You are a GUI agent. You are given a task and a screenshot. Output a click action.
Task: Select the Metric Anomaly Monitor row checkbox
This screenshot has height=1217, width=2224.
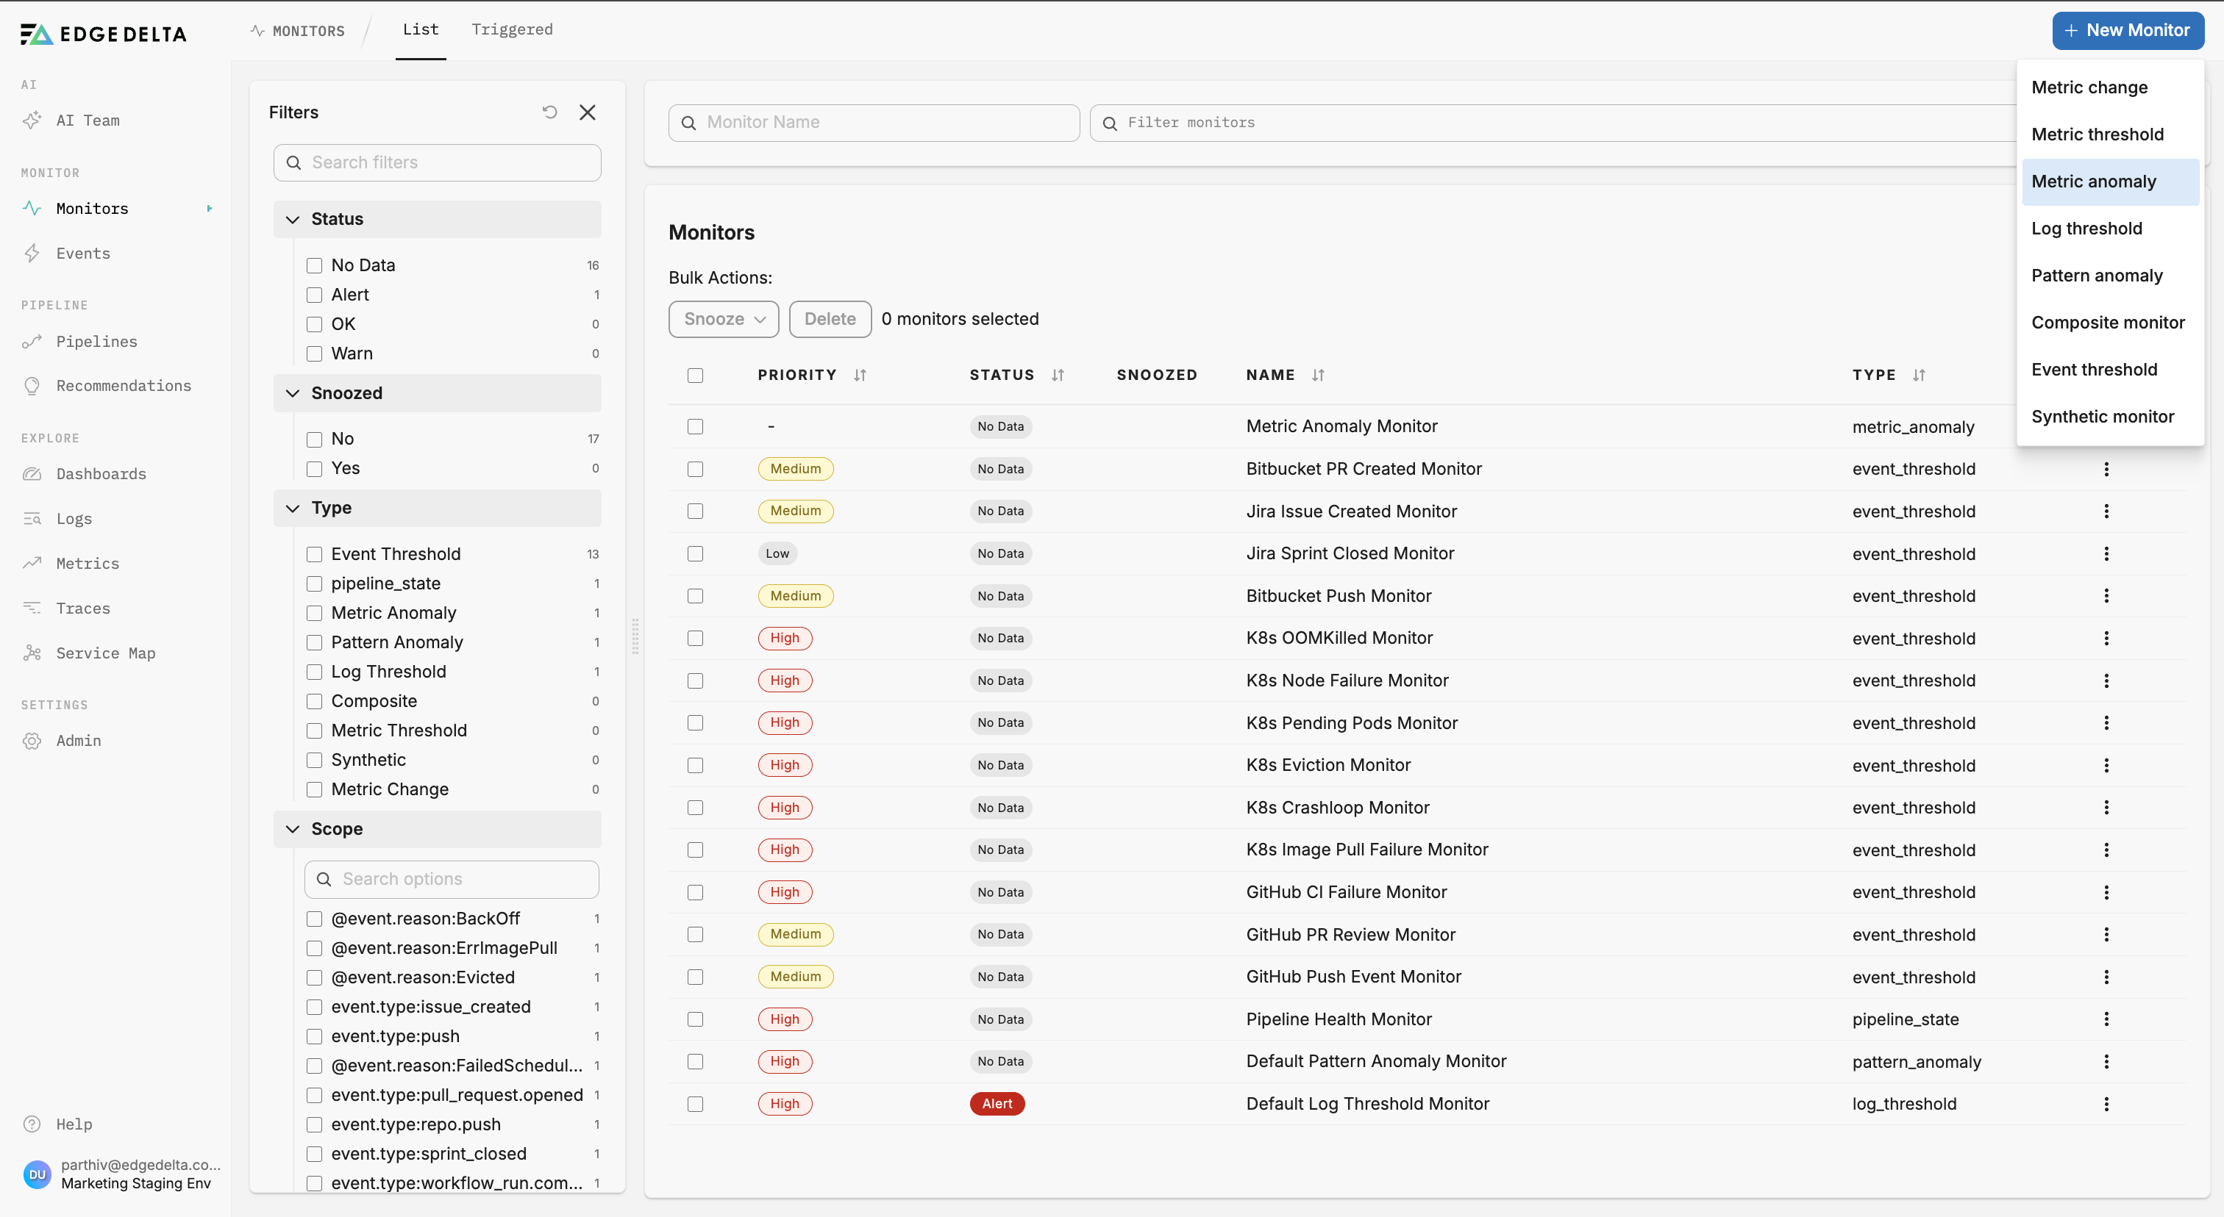695,426
